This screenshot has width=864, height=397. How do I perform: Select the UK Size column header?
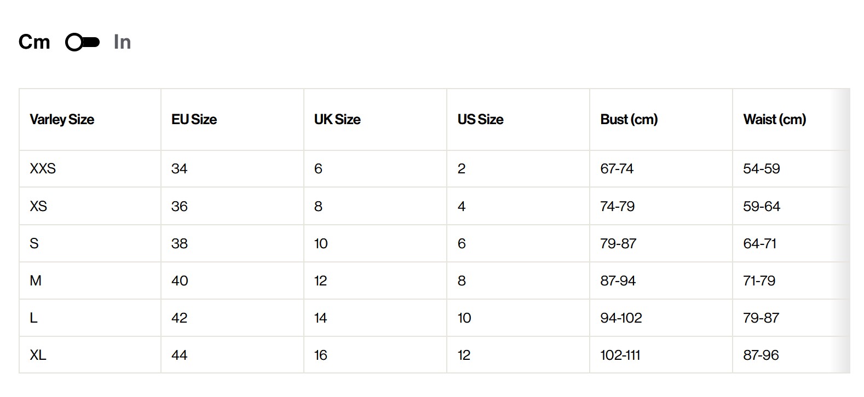337,119
